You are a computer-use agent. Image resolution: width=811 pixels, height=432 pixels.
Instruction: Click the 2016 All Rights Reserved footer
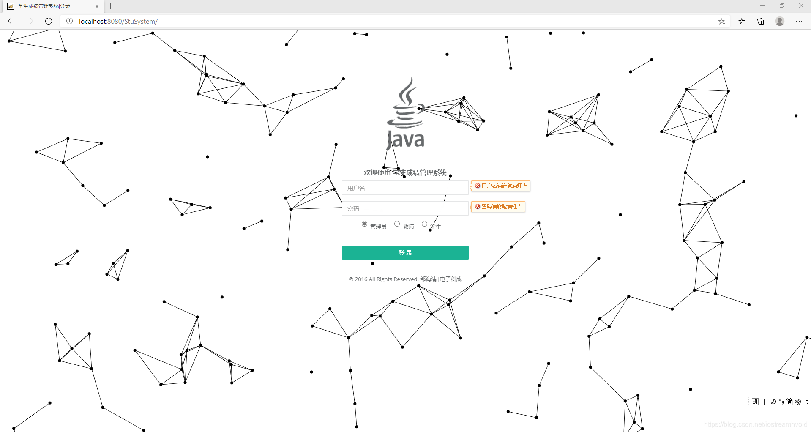[405, 279]
